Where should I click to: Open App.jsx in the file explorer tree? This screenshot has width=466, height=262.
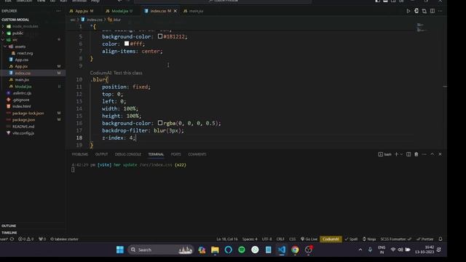tap(21, 66)
